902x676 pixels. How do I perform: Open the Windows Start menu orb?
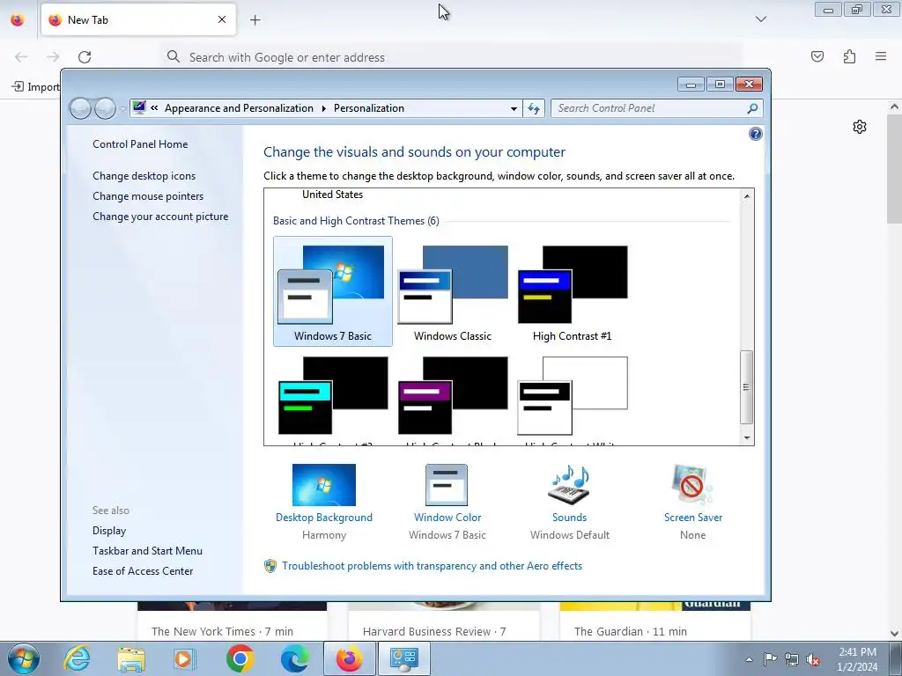tap(24, 658)
